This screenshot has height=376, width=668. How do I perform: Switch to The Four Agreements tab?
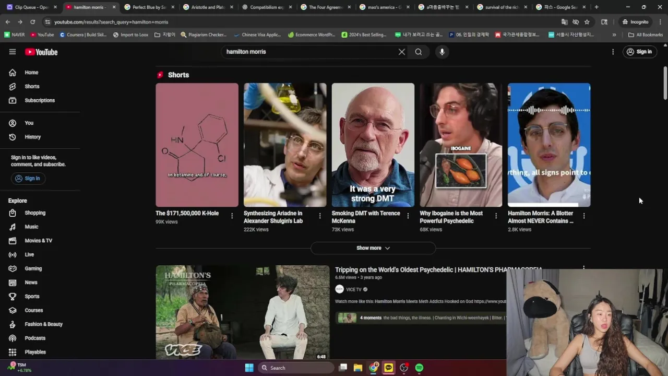tap(325, 7)
